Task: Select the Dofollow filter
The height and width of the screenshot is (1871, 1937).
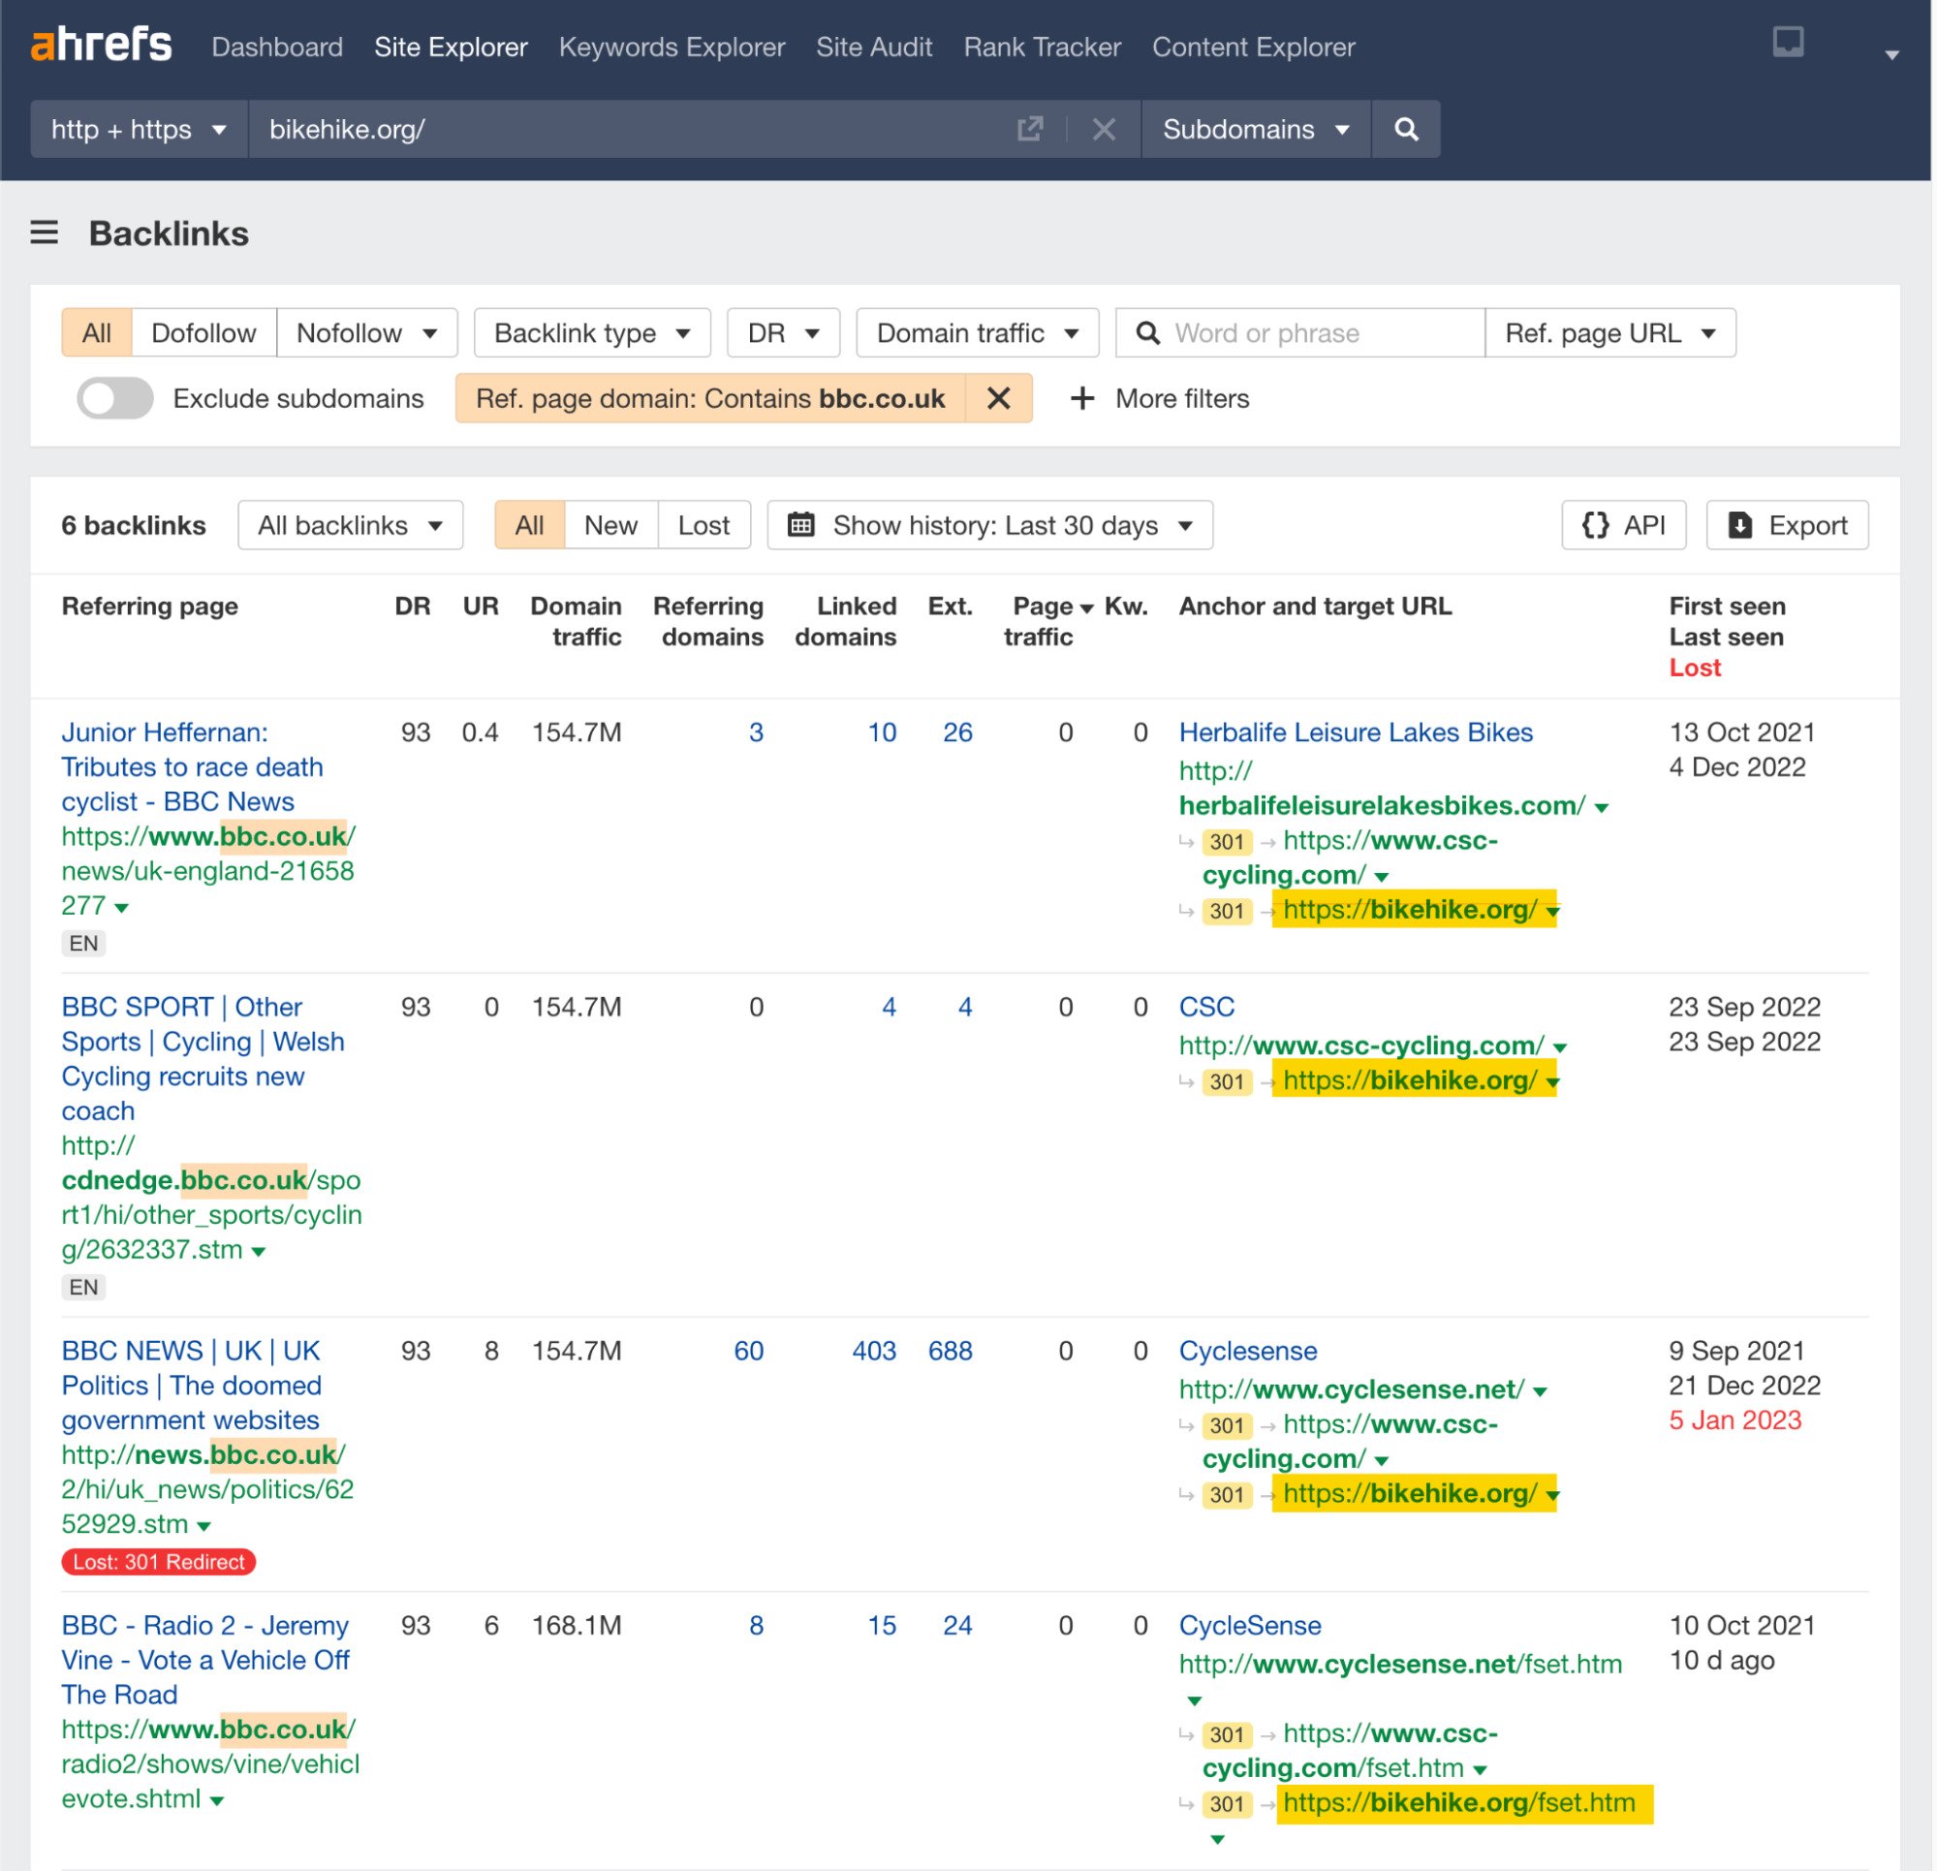Action: click(x=203, y=333)
